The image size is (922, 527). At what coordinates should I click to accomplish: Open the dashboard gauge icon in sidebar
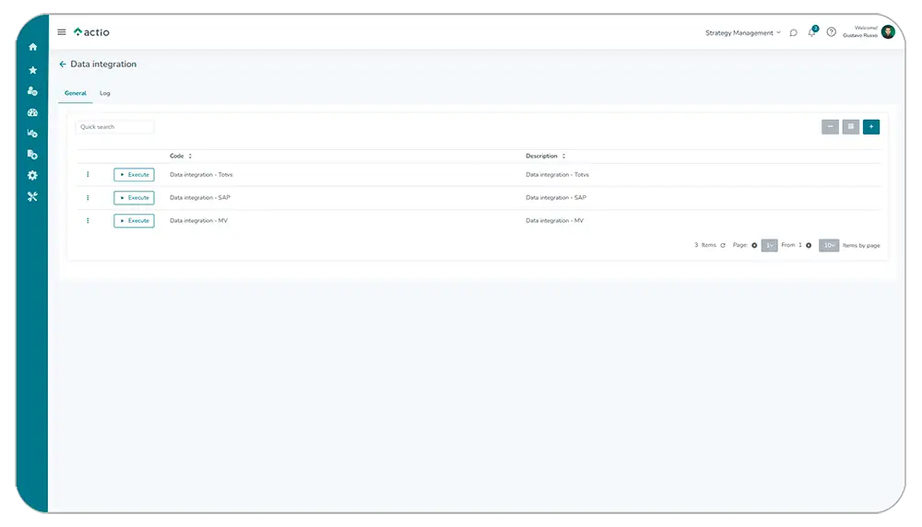[33, 112]
